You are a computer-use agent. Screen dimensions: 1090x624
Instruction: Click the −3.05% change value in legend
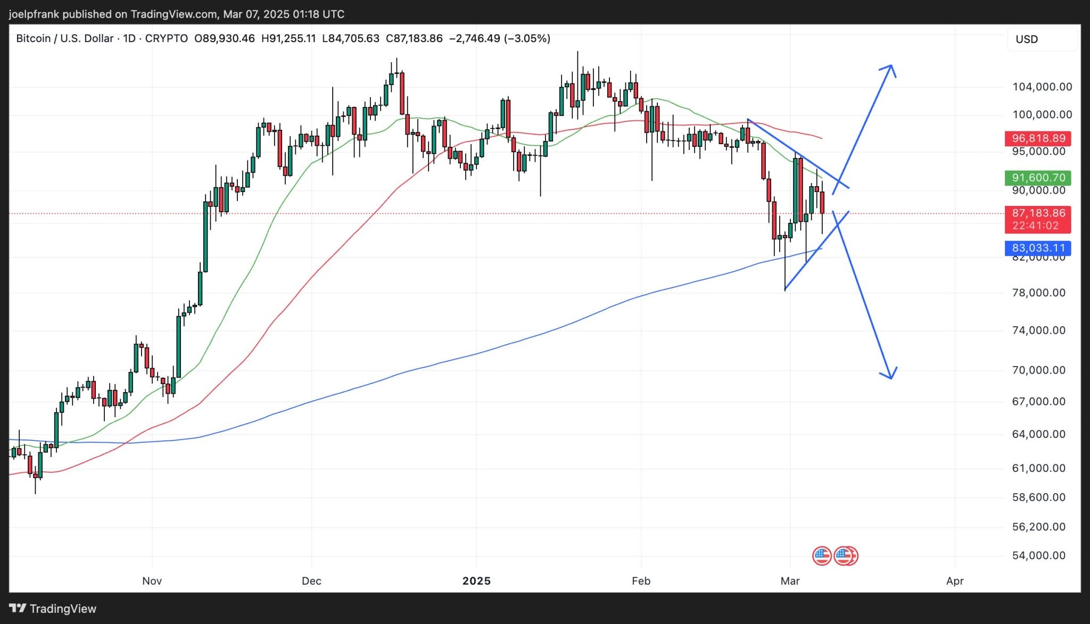[x=527, y=38]
